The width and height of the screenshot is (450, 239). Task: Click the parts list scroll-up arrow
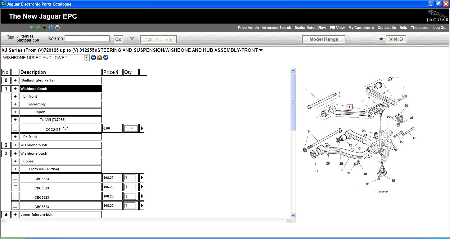[x=293, y=71]
